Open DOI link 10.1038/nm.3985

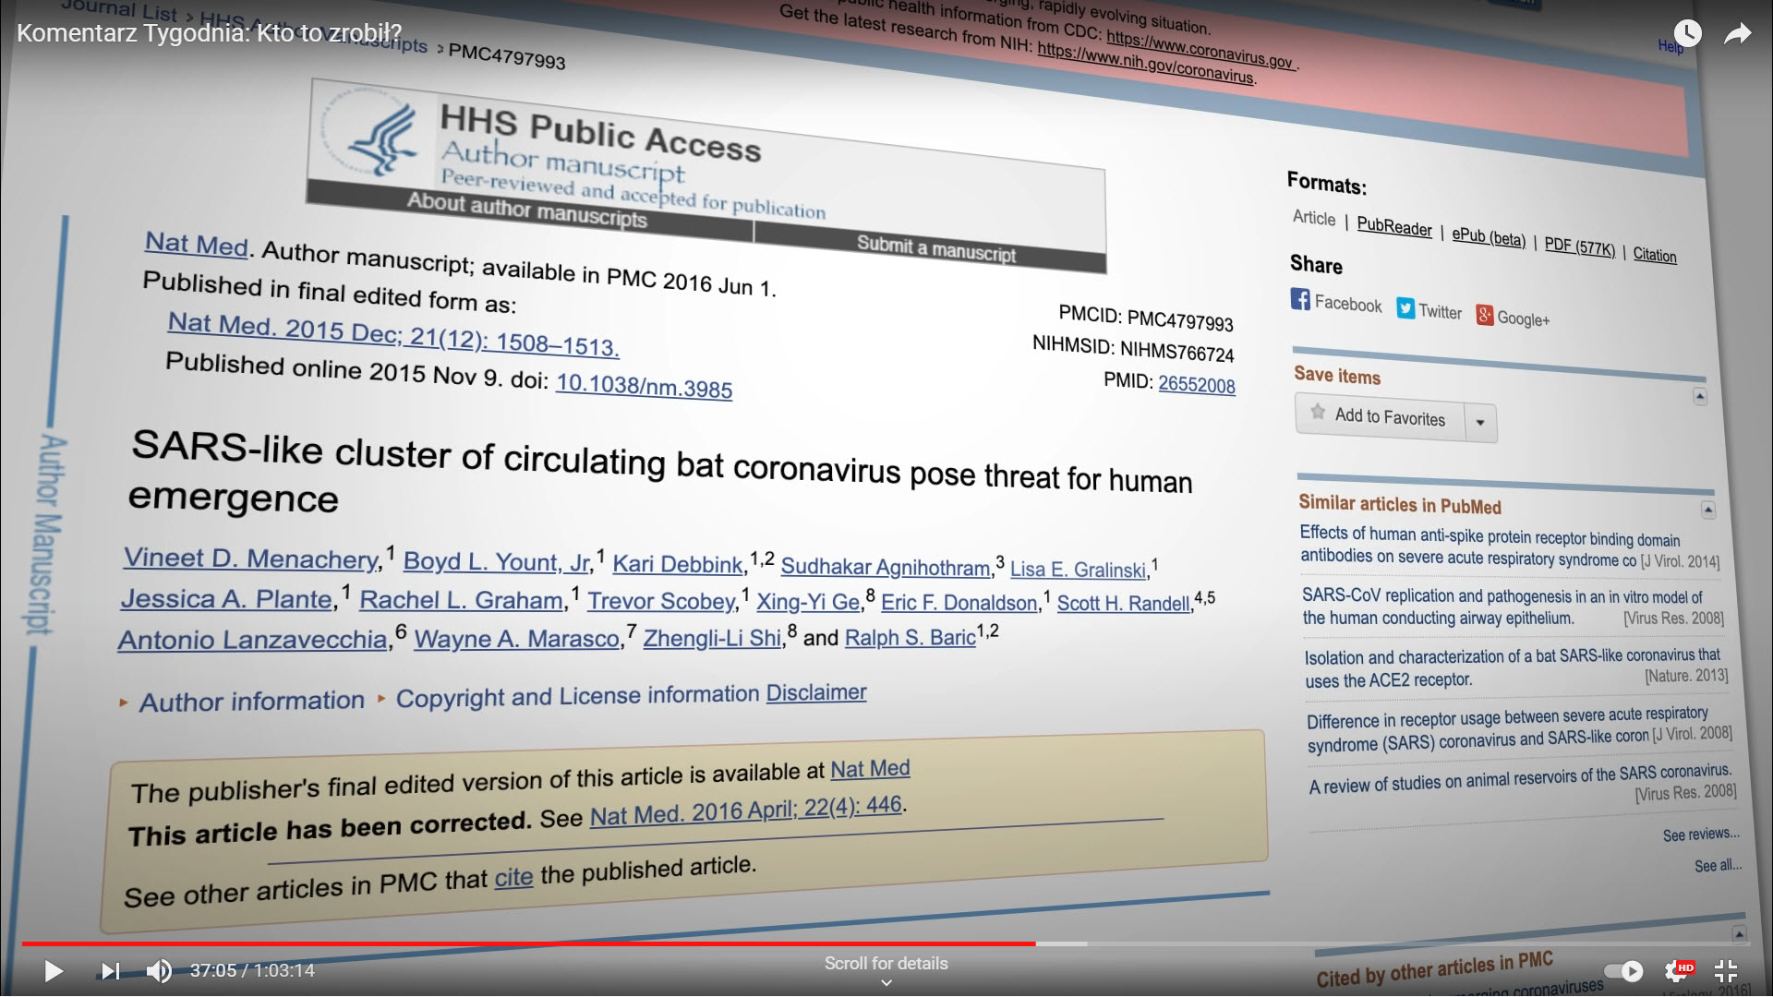click(x=644, y=386)
